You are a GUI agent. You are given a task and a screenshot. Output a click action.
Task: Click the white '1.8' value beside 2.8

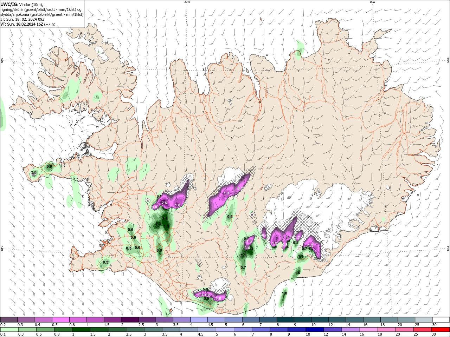pyautogui.click(x=178, y=205)
